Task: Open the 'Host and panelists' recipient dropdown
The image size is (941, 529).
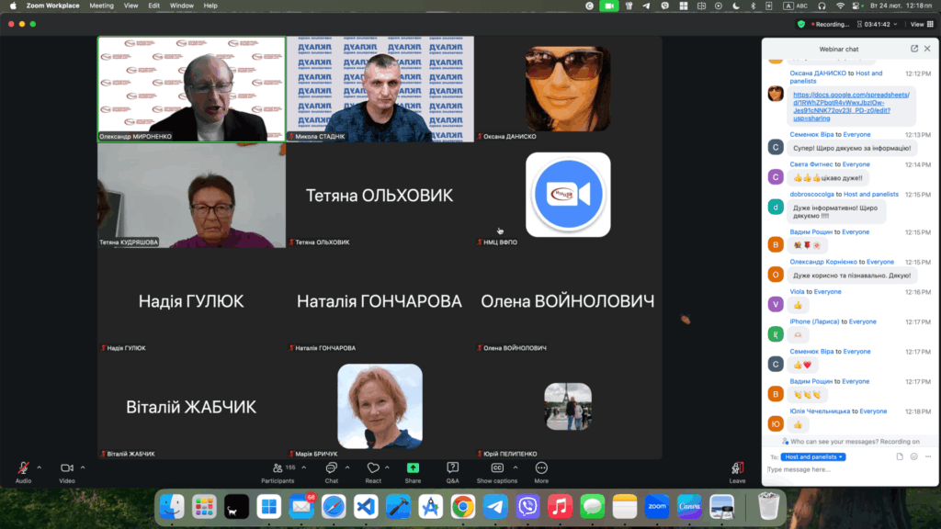Action: tap(813, 456)
